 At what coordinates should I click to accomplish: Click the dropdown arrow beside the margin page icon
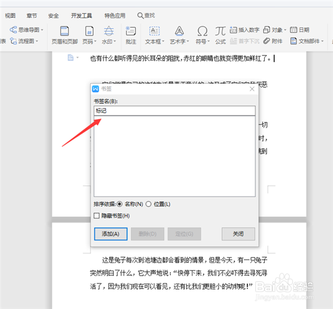[x=78, y=58]
